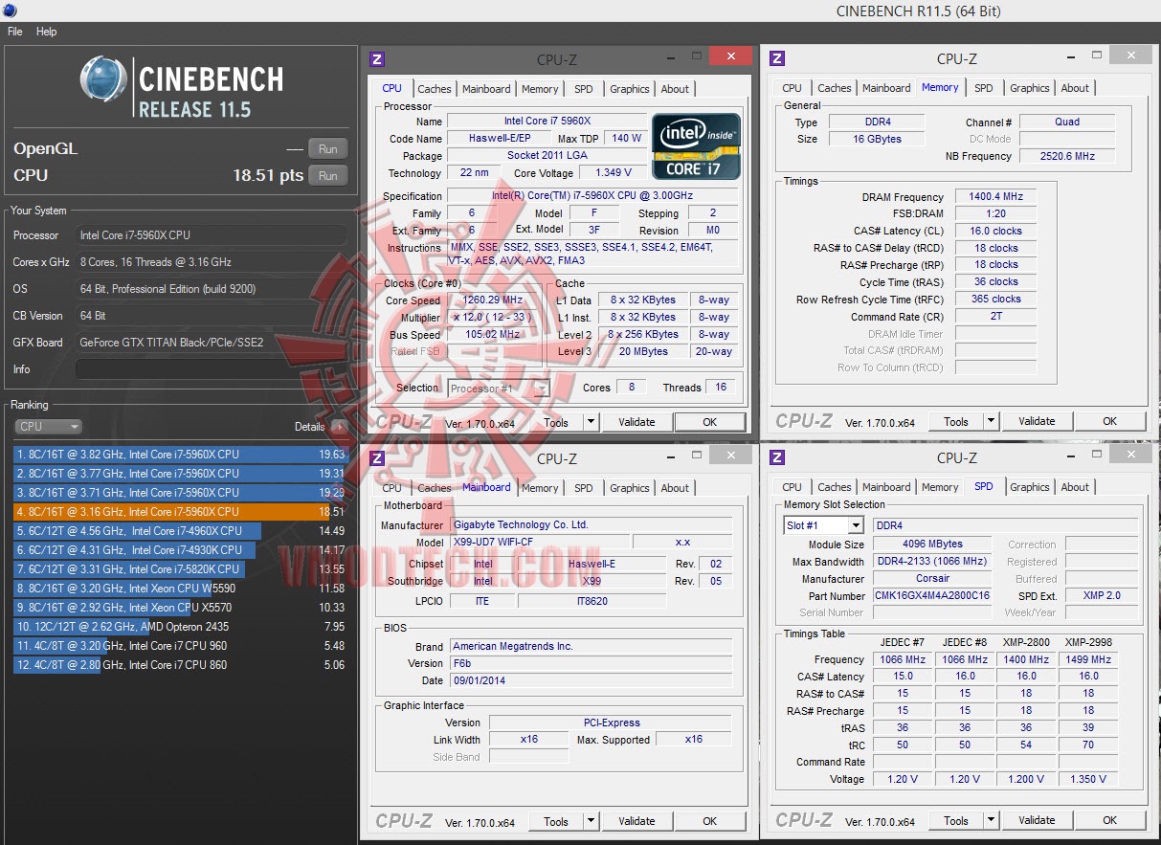Select Core i7-5820K ranking row

point(180,569)
